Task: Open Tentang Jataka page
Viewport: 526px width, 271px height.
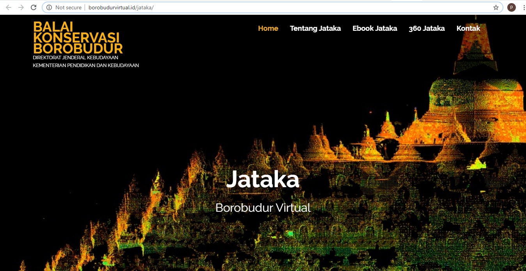Action: (315, 28)
